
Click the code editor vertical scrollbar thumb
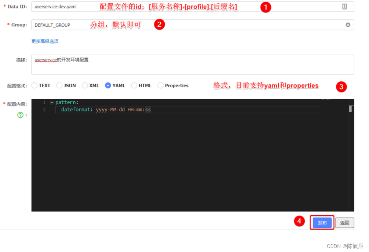[350, 109]
